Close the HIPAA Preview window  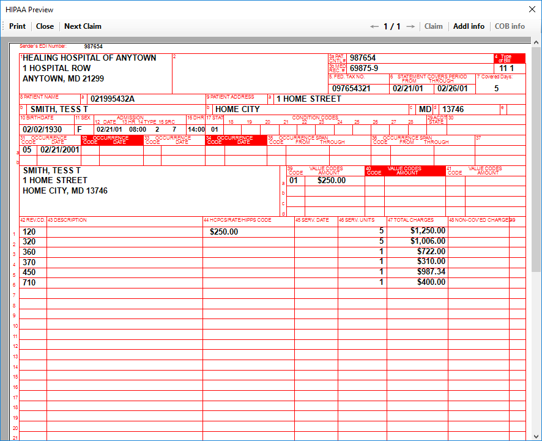click(532, 9)
